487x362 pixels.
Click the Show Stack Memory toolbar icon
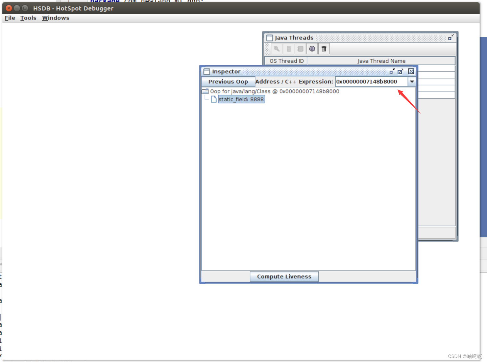[288, 49]
